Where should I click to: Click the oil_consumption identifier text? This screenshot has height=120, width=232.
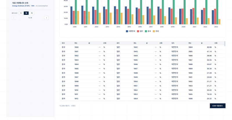42,6
